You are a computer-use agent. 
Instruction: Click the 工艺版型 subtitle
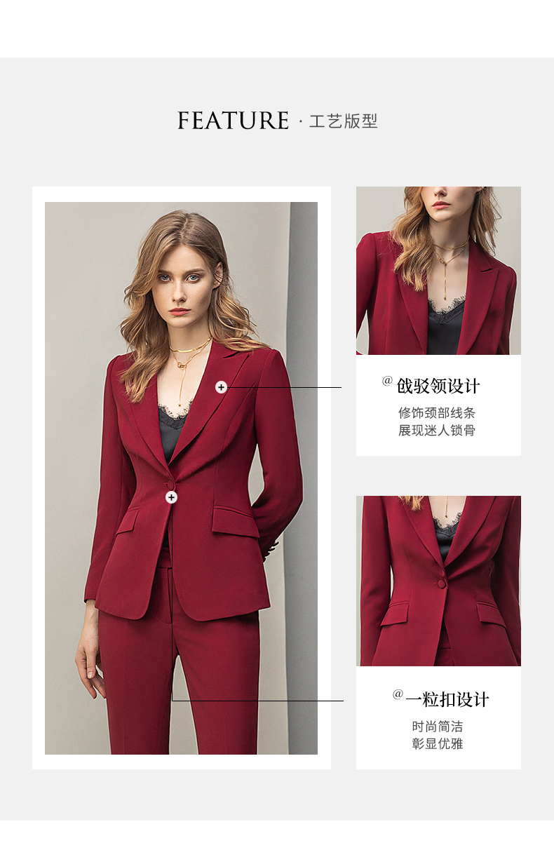pyautogui.click(x=344, y=121)
